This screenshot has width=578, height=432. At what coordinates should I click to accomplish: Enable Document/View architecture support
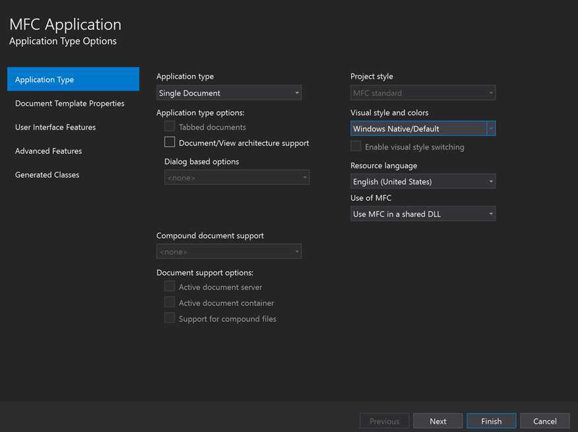(170, 142)
